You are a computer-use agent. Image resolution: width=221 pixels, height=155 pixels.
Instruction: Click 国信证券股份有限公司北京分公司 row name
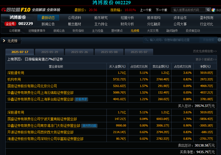click(32, 86)
